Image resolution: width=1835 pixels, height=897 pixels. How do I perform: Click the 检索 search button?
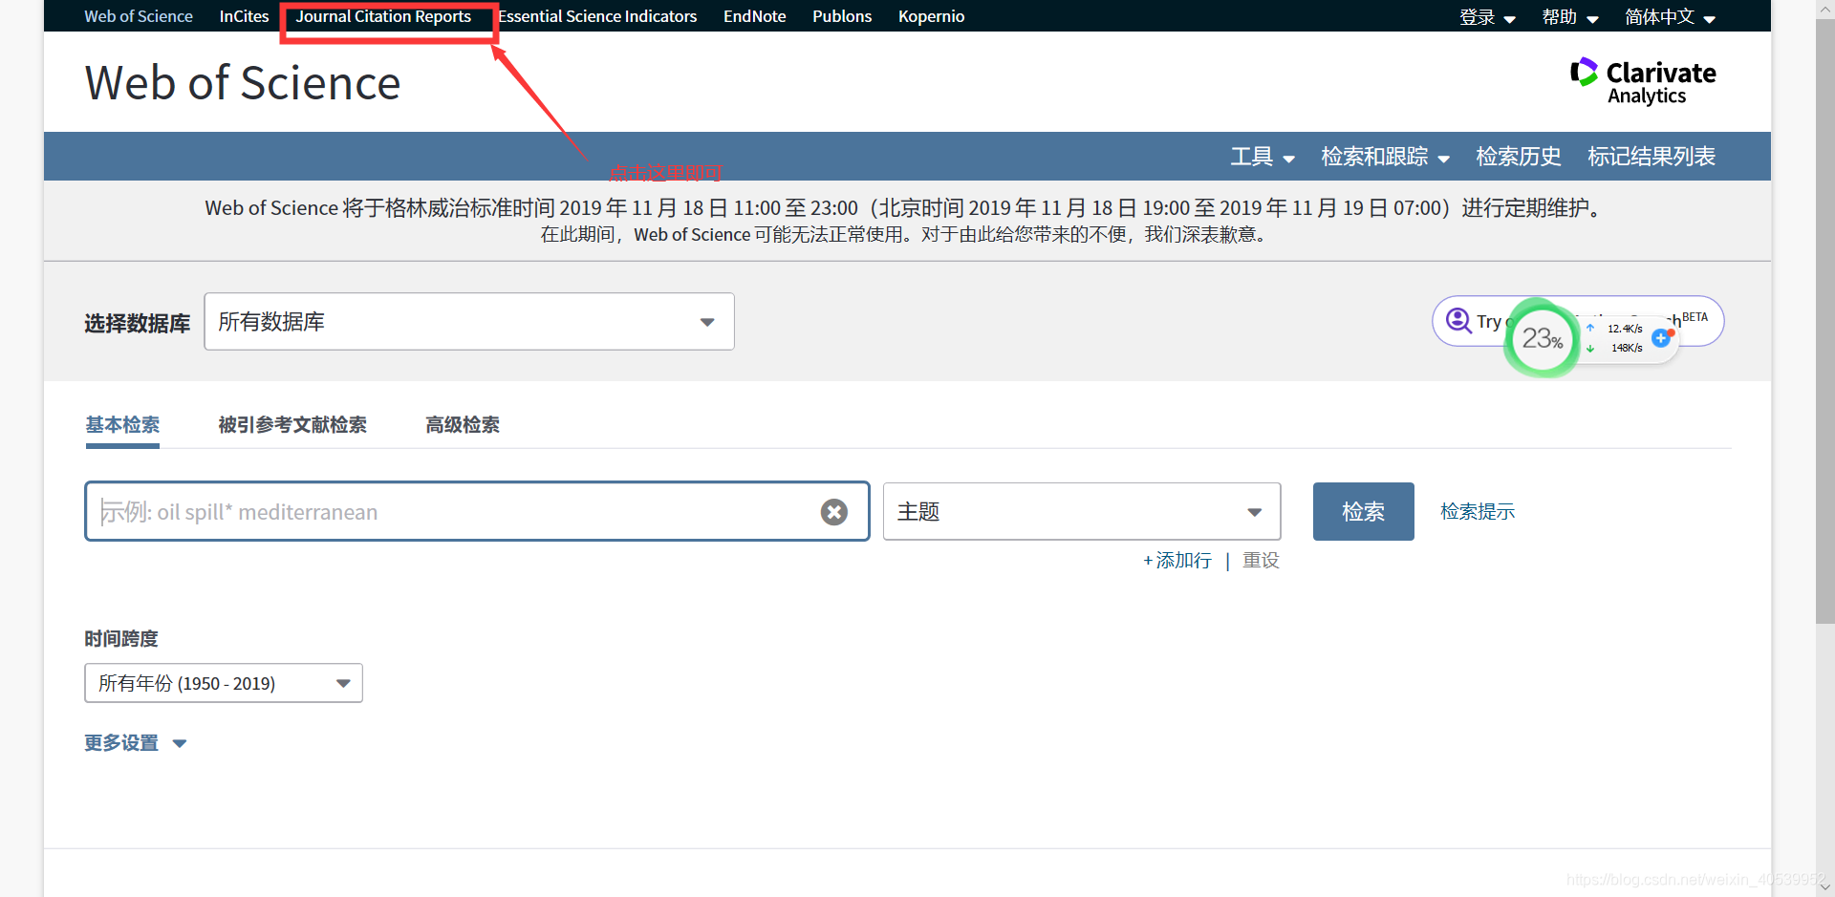tap(1363, 512)
